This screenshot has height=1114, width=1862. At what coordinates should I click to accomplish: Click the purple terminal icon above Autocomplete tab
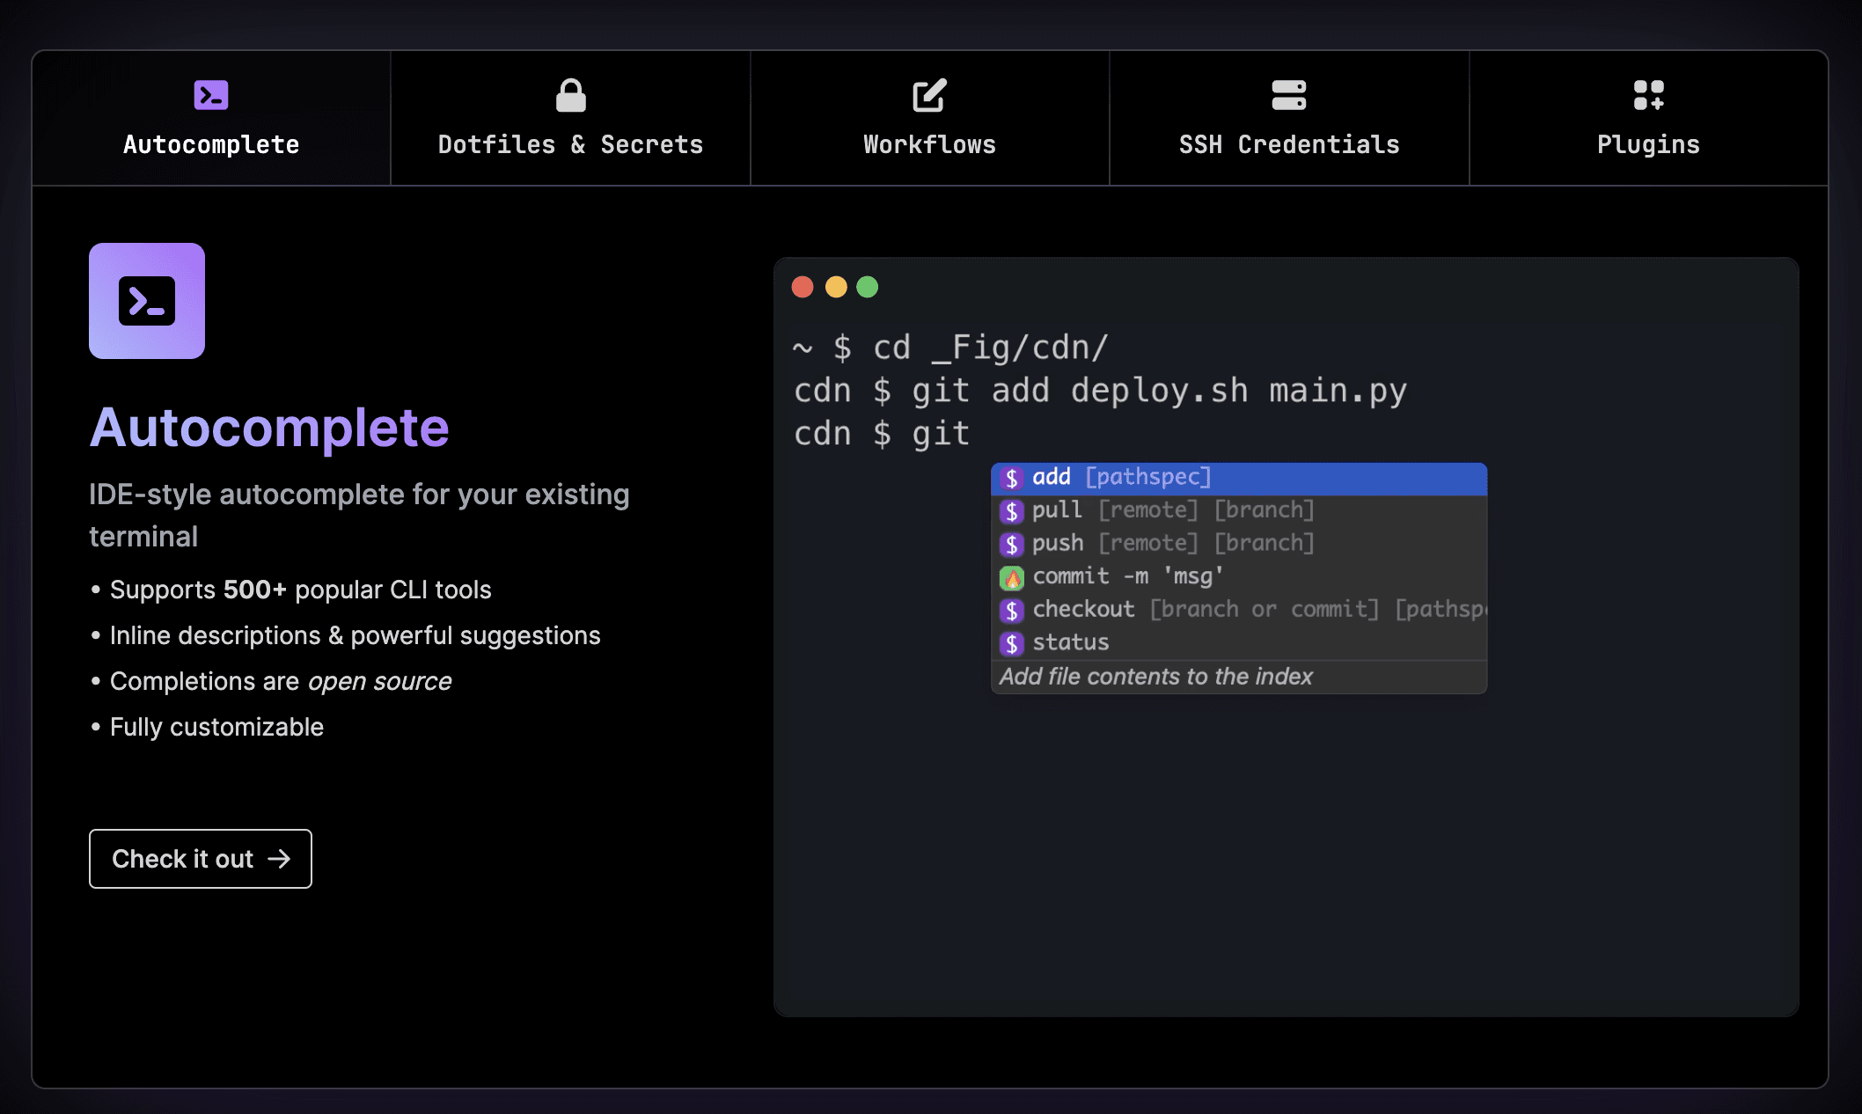pyautogui.click(x=211, y=95)
